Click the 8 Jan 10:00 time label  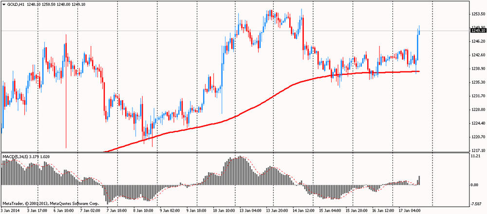tap(143, 210)
